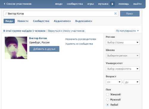Open the По популярности sort dropdown
The width and height of the screenshot is (149, 109).
[127, 31]
